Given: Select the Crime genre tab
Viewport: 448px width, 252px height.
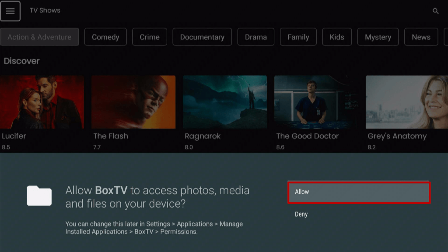Looking at the screenshot, I should [x=150, y=37].
